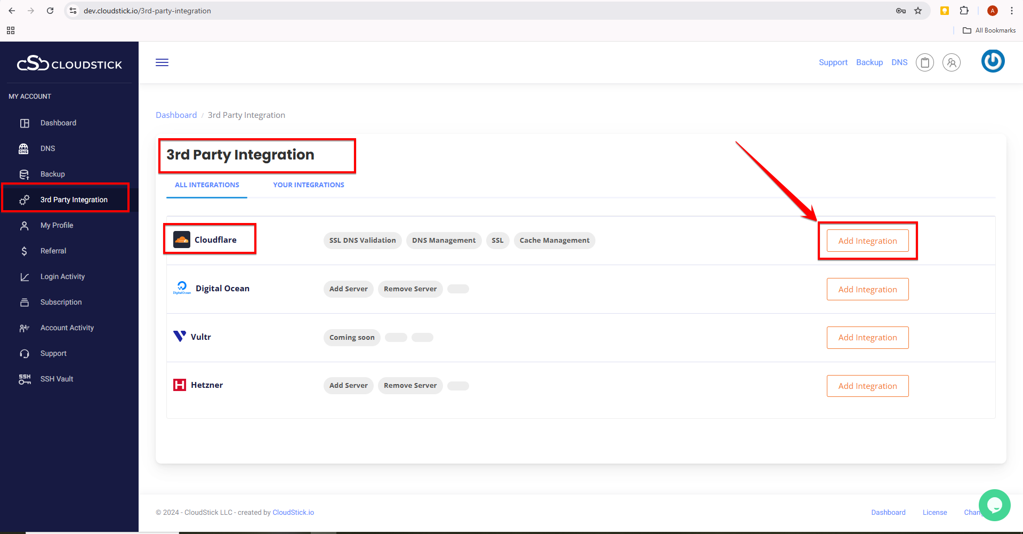Click Dashboard breadcrumb link

click(176, 115)
